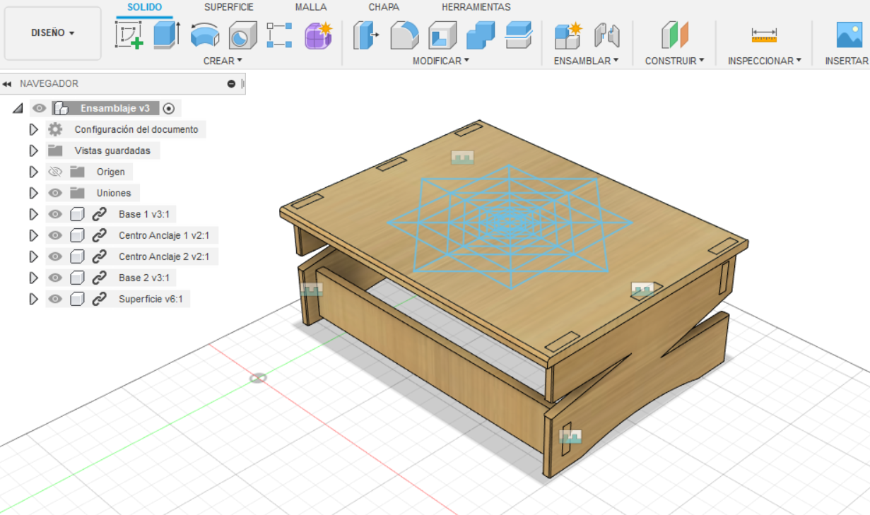Hide the Base 1 v3:1 component
The width and height of the screenshot is (870, 515).
point(55,214)
